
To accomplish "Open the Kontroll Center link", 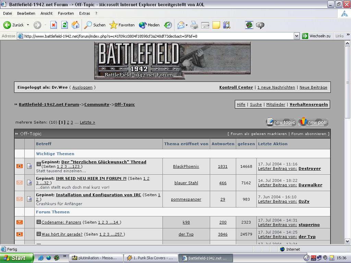I will 236,87.
